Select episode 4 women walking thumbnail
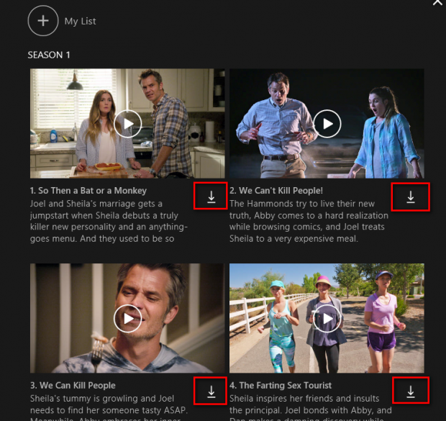This screenshot has width=446, height=421. click(x=327, y=318)
